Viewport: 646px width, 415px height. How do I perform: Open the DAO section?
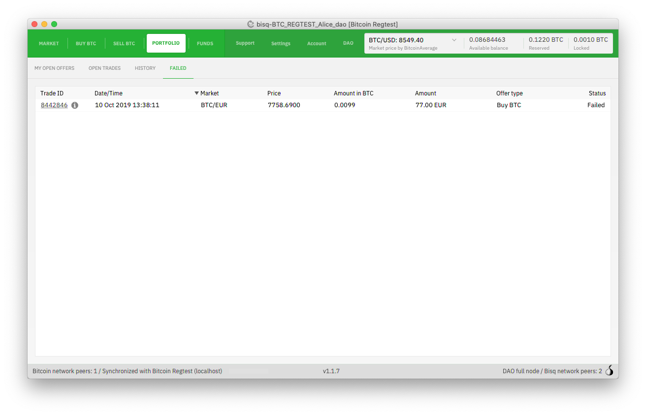coord(348,43)
